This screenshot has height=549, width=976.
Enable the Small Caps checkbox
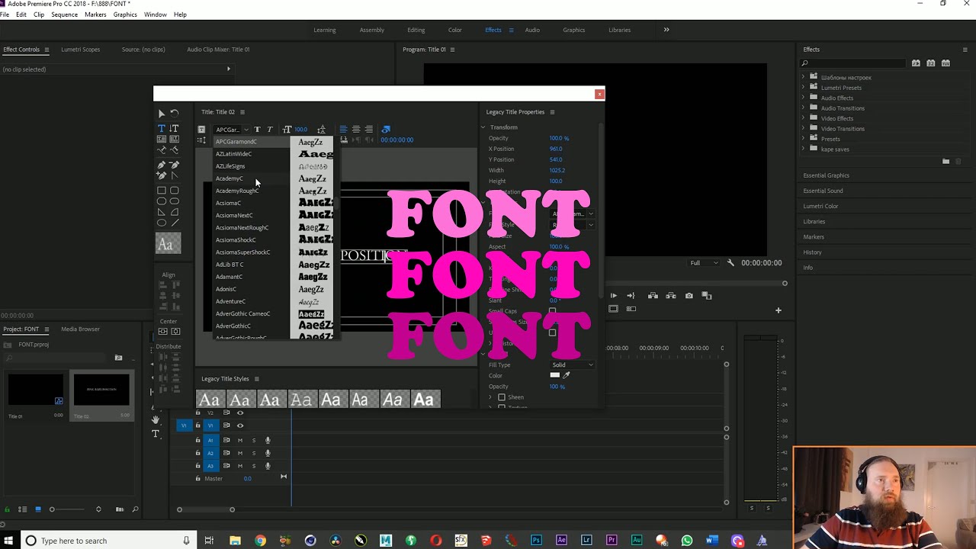pyautogui.click(x=552, y=311)
